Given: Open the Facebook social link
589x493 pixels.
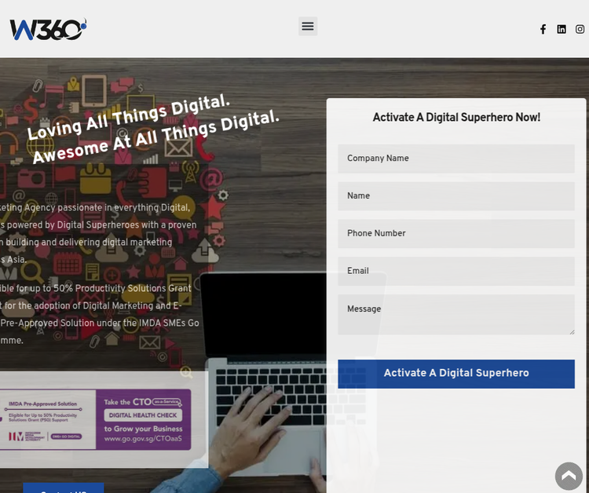Looking at the screenshot, I should (x=543, y=29).
